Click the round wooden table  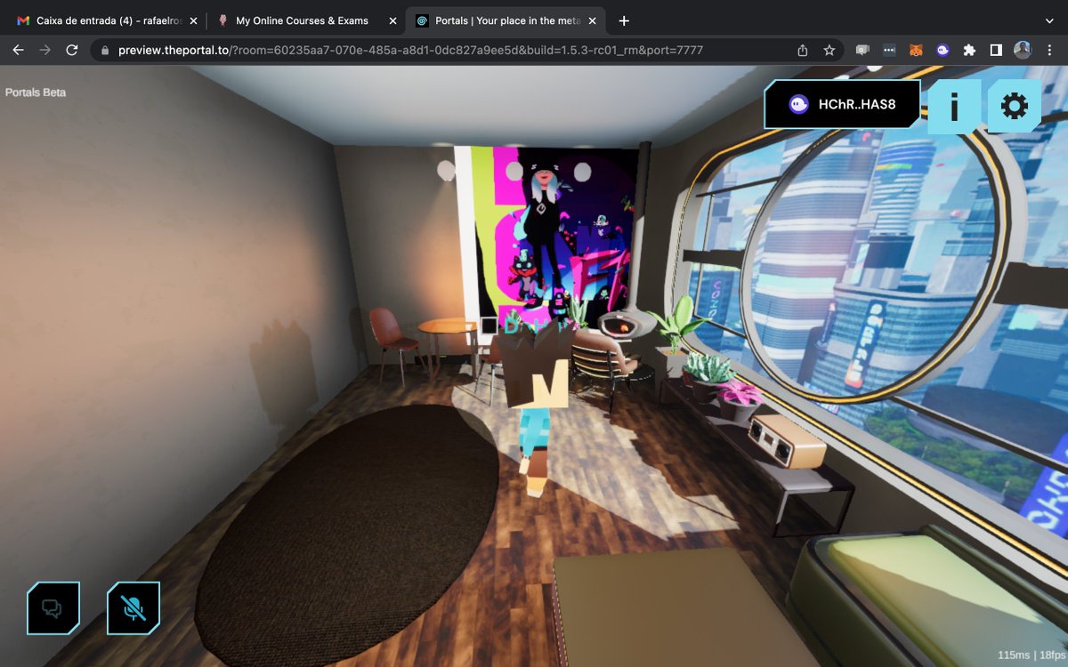click(448, 326)
